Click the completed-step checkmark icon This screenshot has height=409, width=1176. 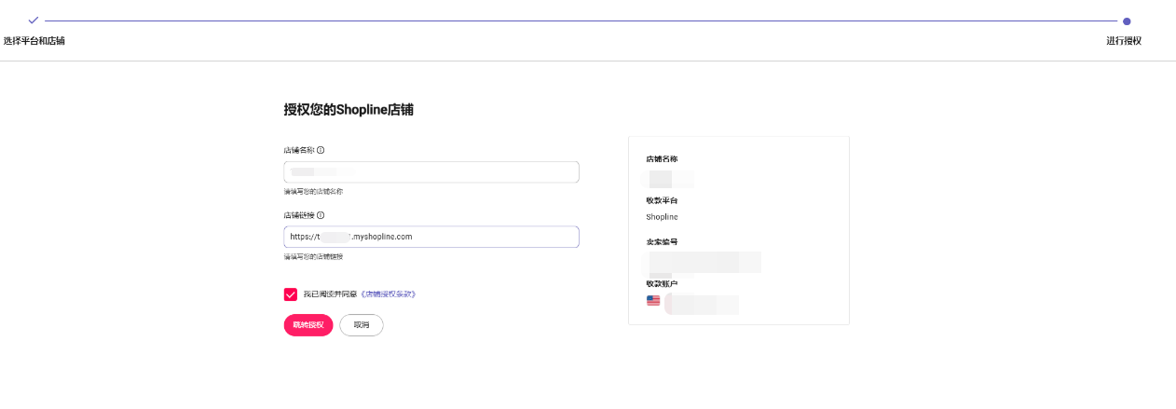coord(34,20)
